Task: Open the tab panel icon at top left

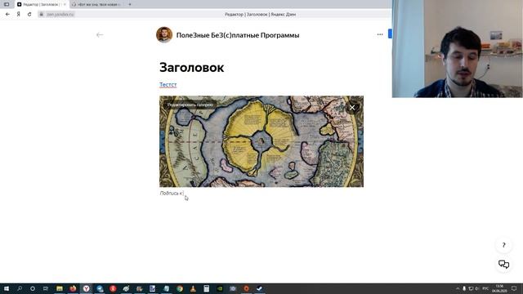Action: [x=7, y=4]
